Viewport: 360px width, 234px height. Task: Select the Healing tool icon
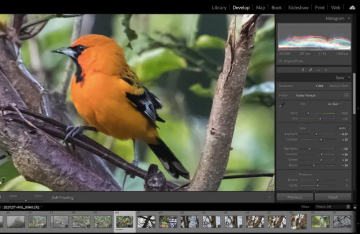point(310,70)
